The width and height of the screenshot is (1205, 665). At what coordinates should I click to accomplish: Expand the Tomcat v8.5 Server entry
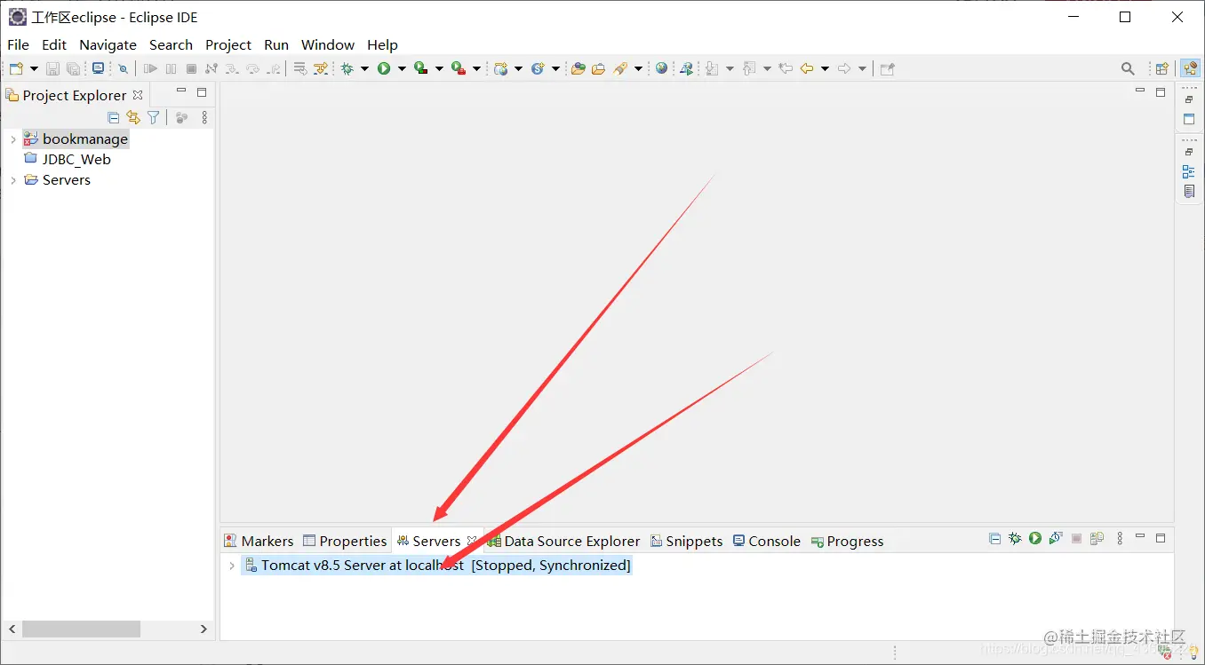point(232,566)
